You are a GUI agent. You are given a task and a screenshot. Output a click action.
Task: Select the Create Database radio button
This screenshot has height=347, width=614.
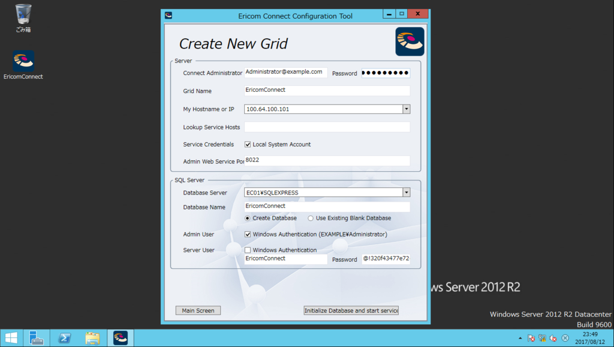[x=248, y=218]
